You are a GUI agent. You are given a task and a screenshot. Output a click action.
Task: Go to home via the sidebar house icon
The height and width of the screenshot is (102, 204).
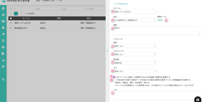pos(3,15)
